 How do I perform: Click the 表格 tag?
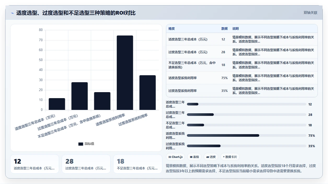pos(194,157)
